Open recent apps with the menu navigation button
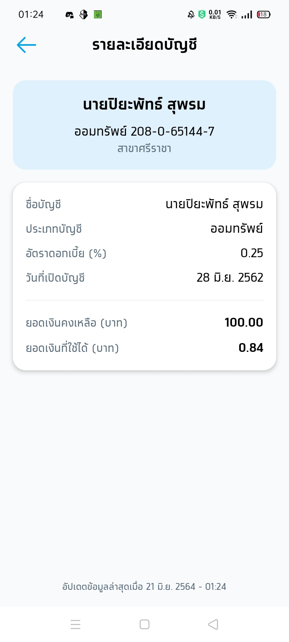The height and width of the screenshot is (642, 289). coord(75,624)
